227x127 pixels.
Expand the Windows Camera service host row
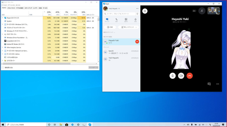(x=2, y=25)
